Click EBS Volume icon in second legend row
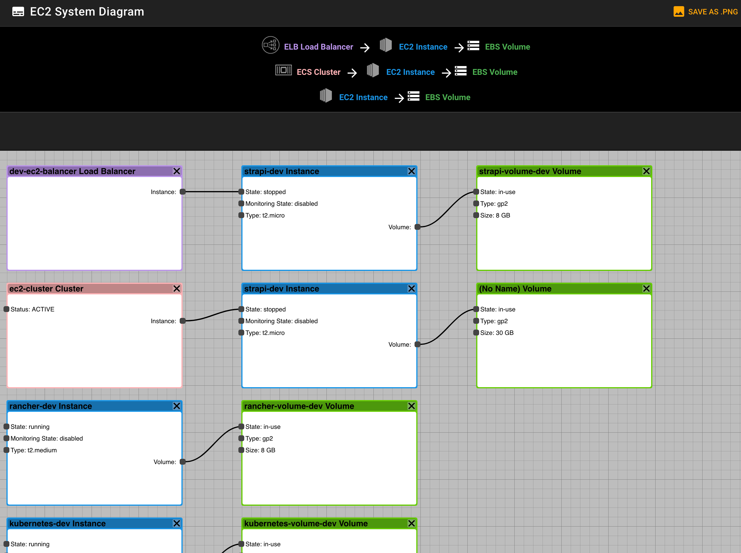Viewport: 741px width, 553px height. (460, 71)
